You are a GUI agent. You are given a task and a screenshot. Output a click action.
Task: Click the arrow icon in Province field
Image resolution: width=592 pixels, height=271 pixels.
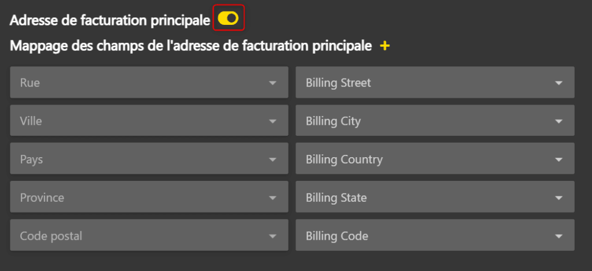click(273, 198)
